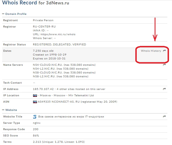Click the Private Person registrant value
The image size is (172, 145).
point(43,20)
